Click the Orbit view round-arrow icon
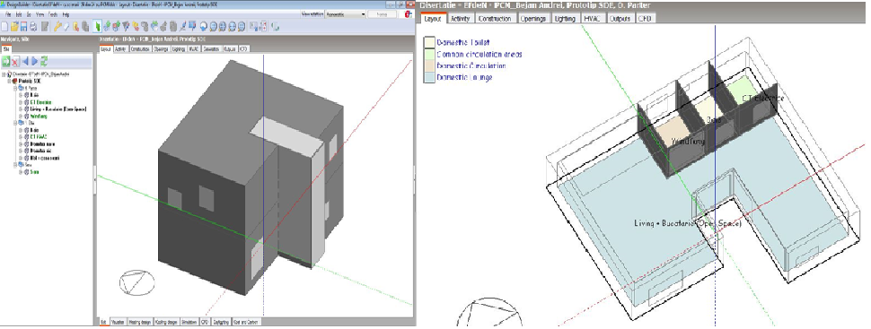Image resolution: width=871 pixels, height=329 pixels. tap(203, 27)
